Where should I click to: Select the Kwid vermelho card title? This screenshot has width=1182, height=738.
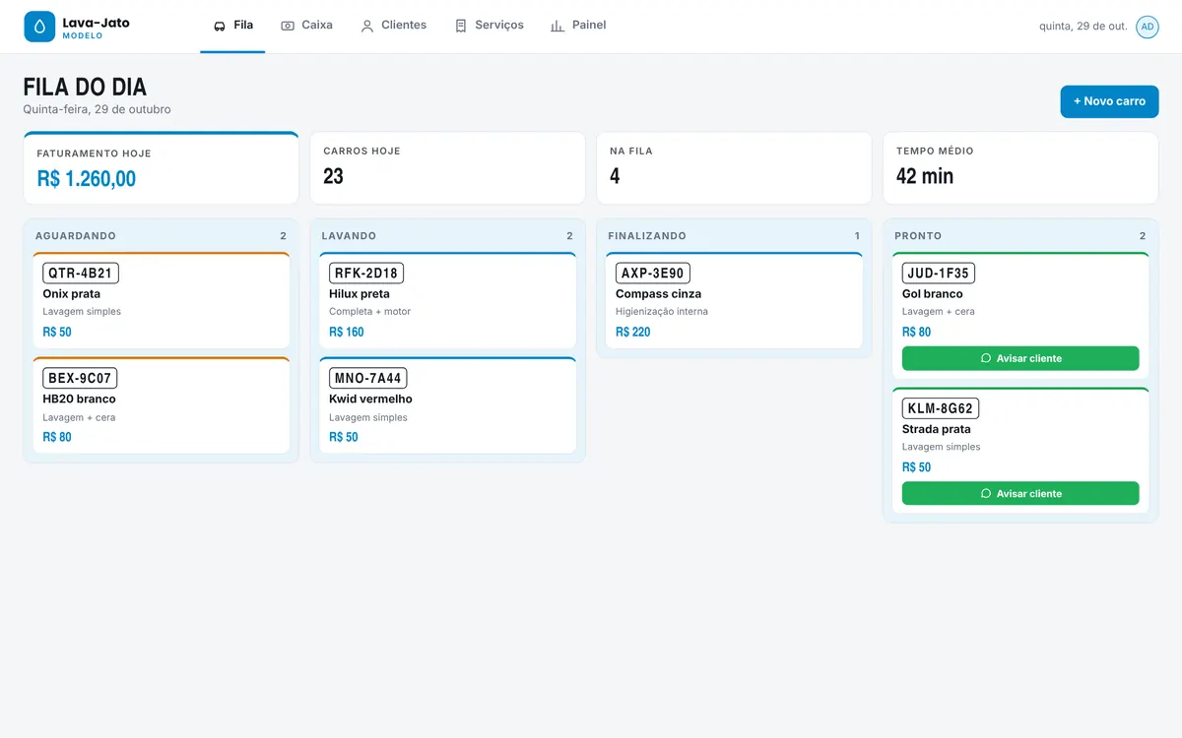point(370,400)
